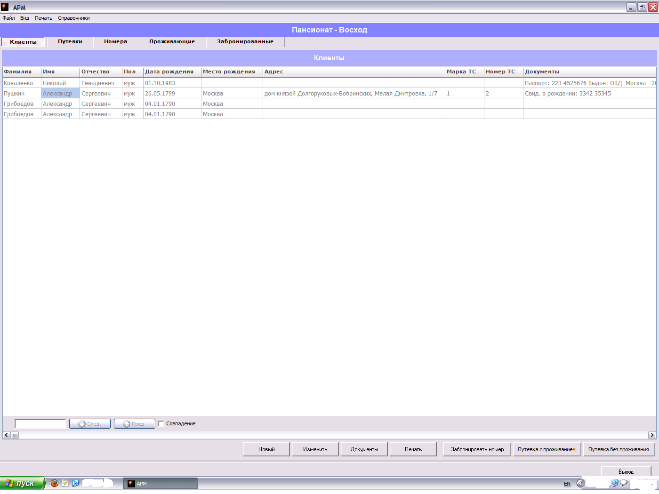The image size is (659, 494).
Task: Click the APM title bar app icon
Action: click(x=5, y=7)
